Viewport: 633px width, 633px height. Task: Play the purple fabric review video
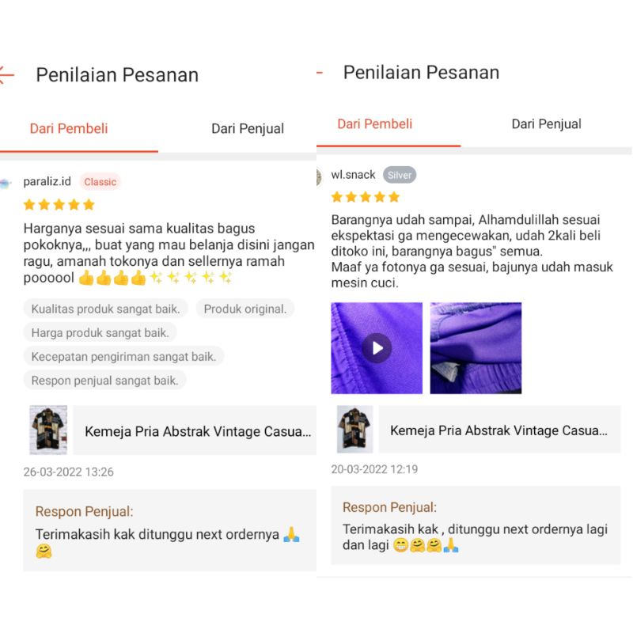point(377,348)
